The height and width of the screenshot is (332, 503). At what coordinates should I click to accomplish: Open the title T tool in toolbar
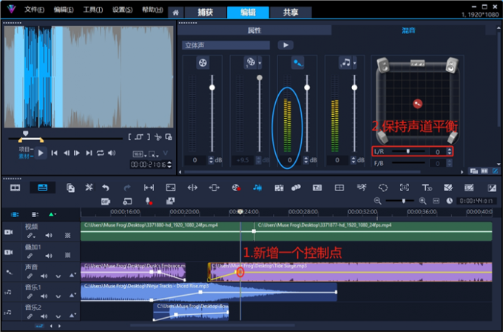[x=426, y=187]
